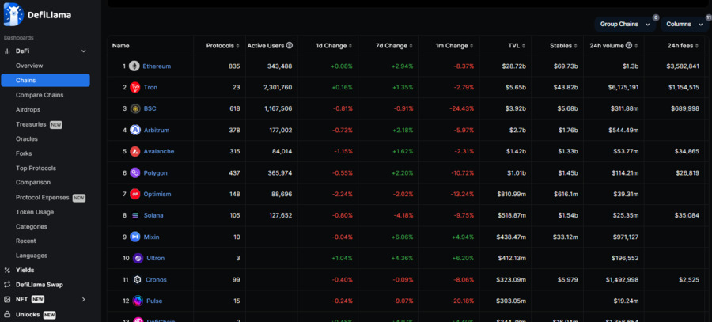Image resolution: width=712 pixels, height=322 pixels.
Task: Click Ethereum TVL value $28.72b
Action: click(x=514, y=66)
